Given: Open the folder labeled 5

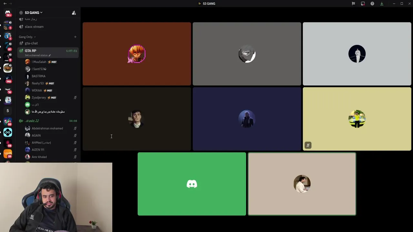Looking at the screenshot, I should point(8,111).
